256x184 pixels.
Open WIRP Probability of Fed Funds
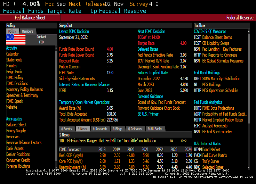[x=220, y=114]
